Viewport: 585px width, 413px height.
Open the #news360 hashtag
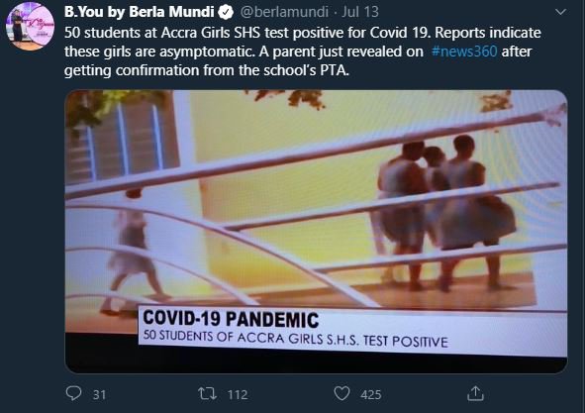tap(464, 52)
